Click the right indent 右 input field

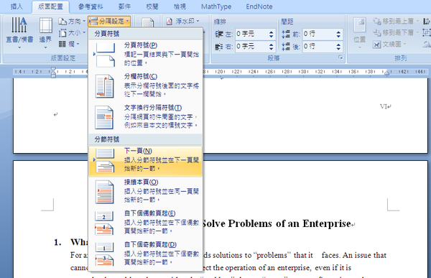click(252, 47)
